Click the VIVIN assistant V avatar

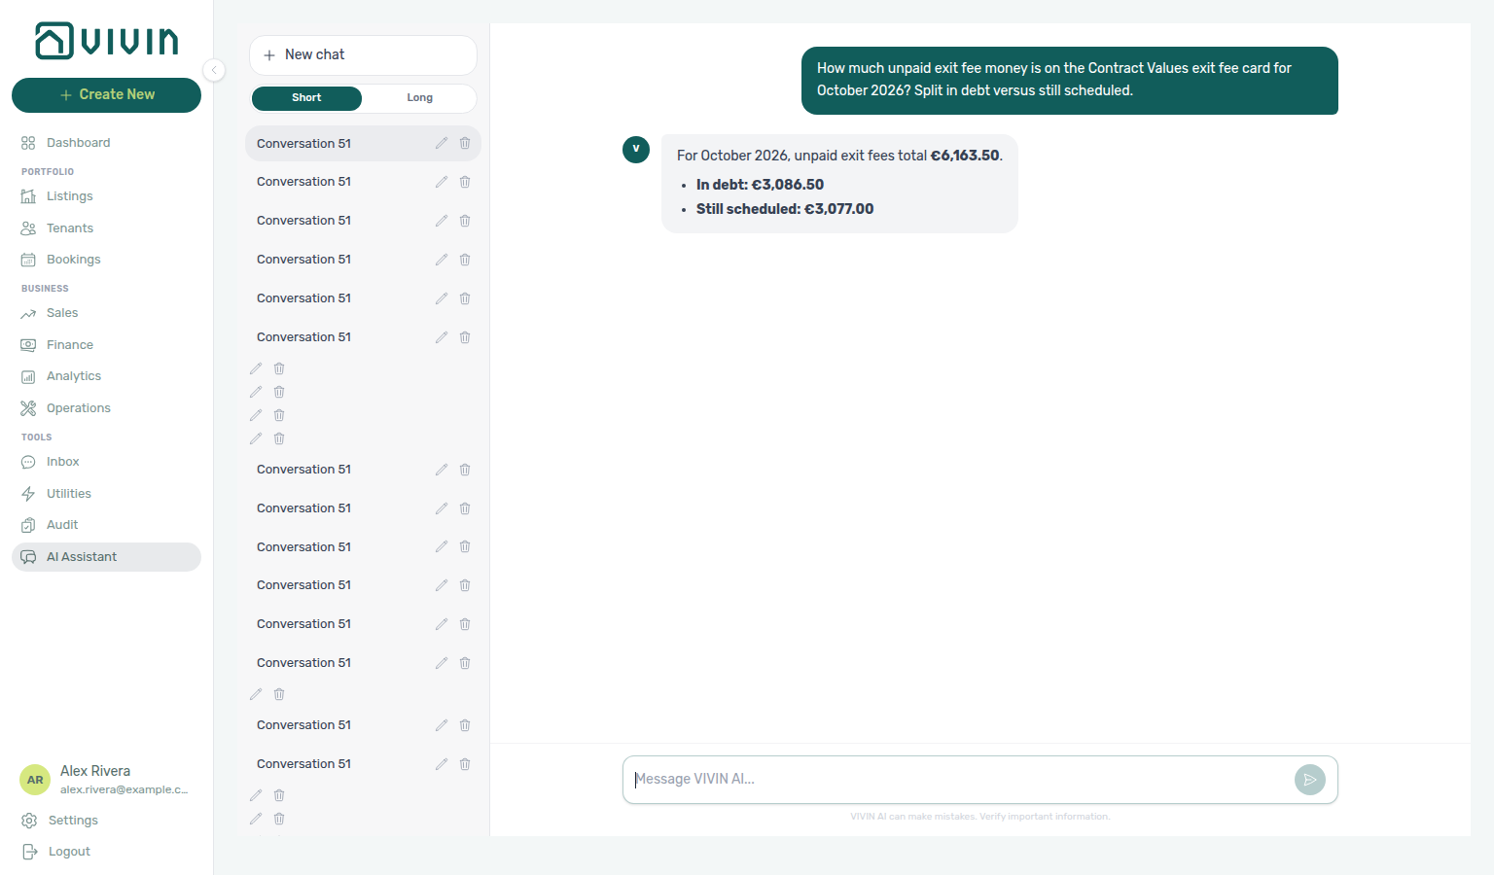(x=636, y=150)
